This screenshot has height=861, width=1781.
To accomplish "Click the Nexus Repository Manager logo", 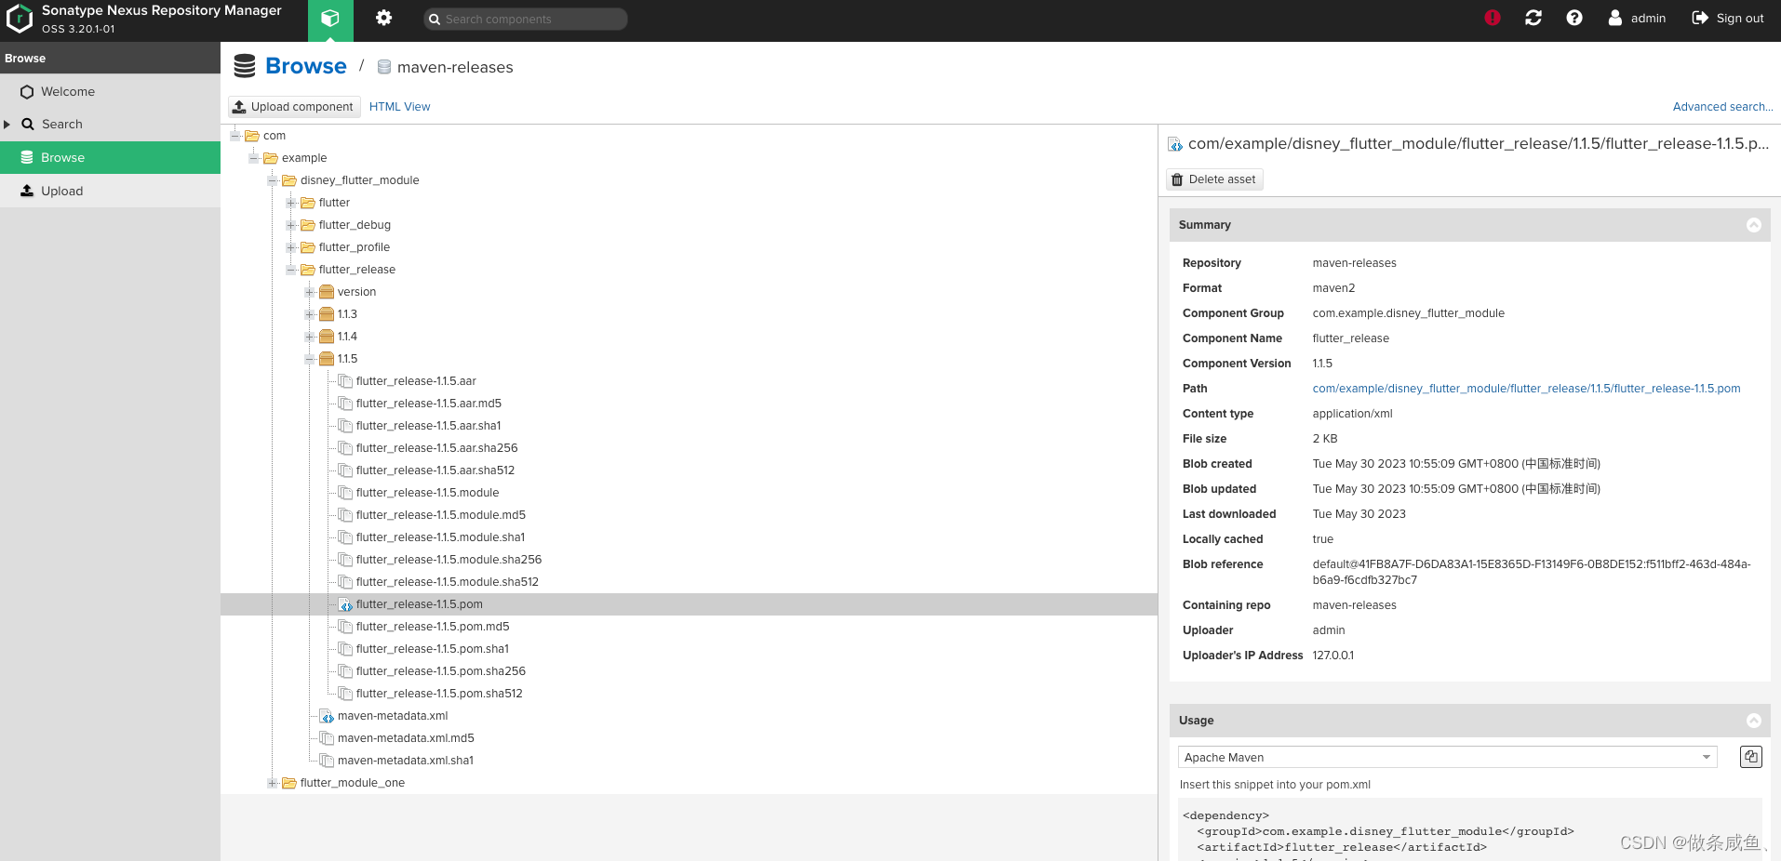I will point(20,19).
